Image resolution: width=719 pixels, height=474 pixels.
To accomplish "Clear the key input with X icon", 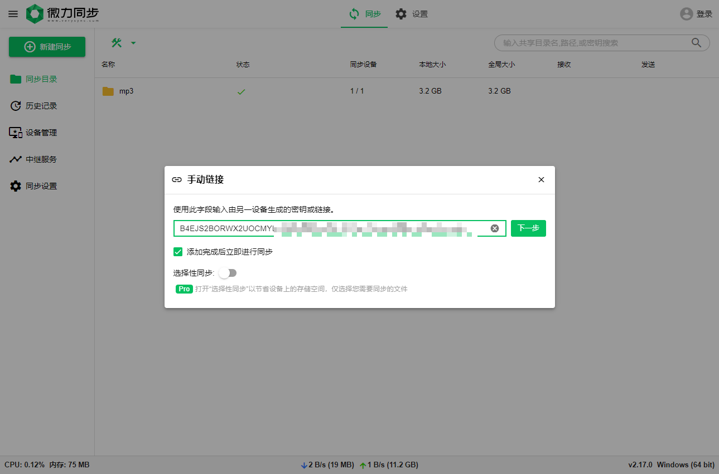I will tap(495, 228).
